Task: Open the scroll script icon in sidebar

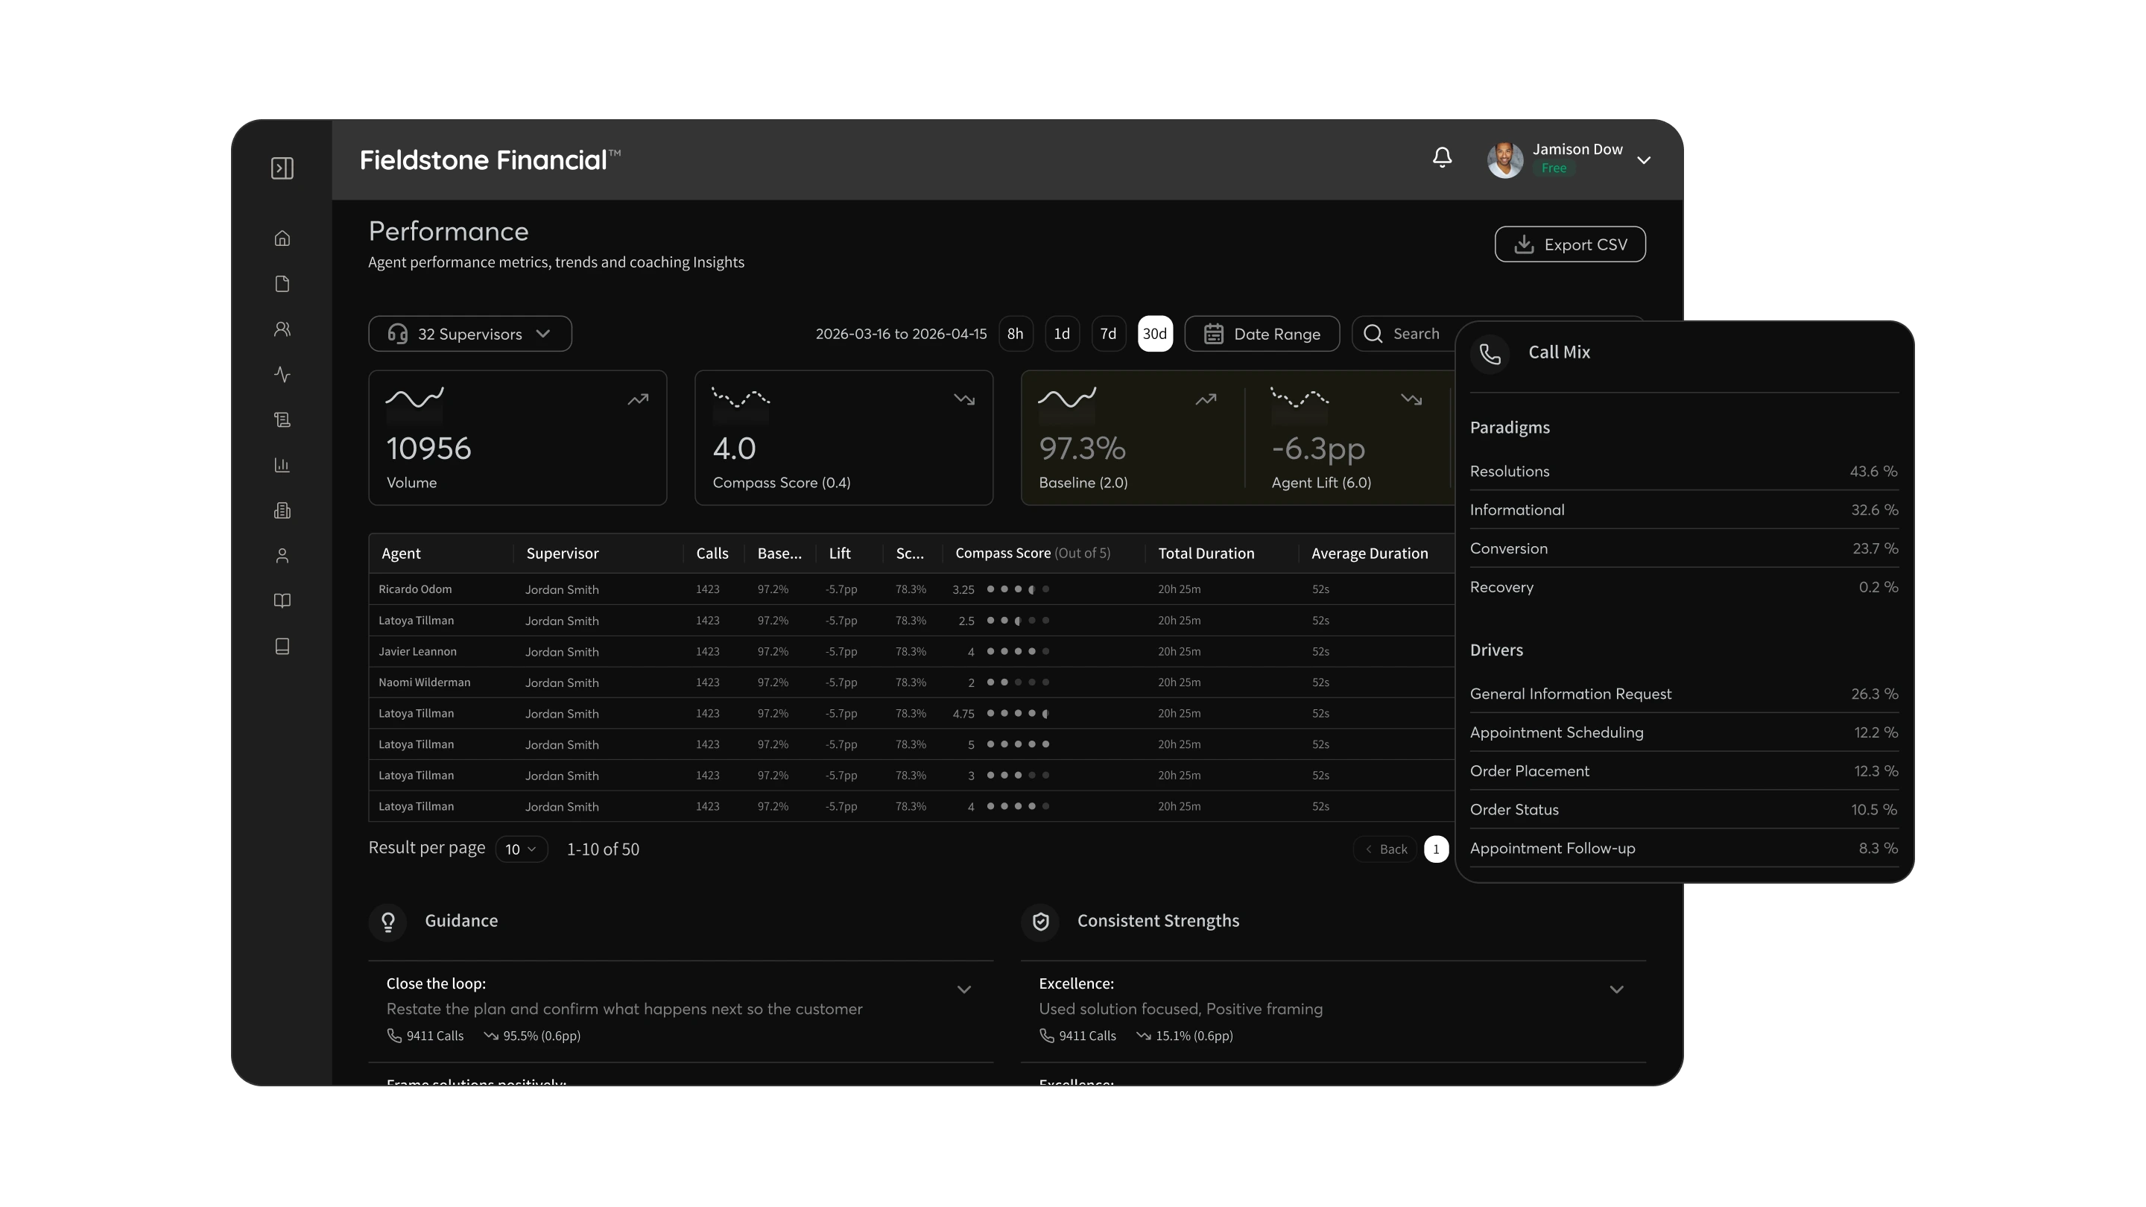Action: 282,419
